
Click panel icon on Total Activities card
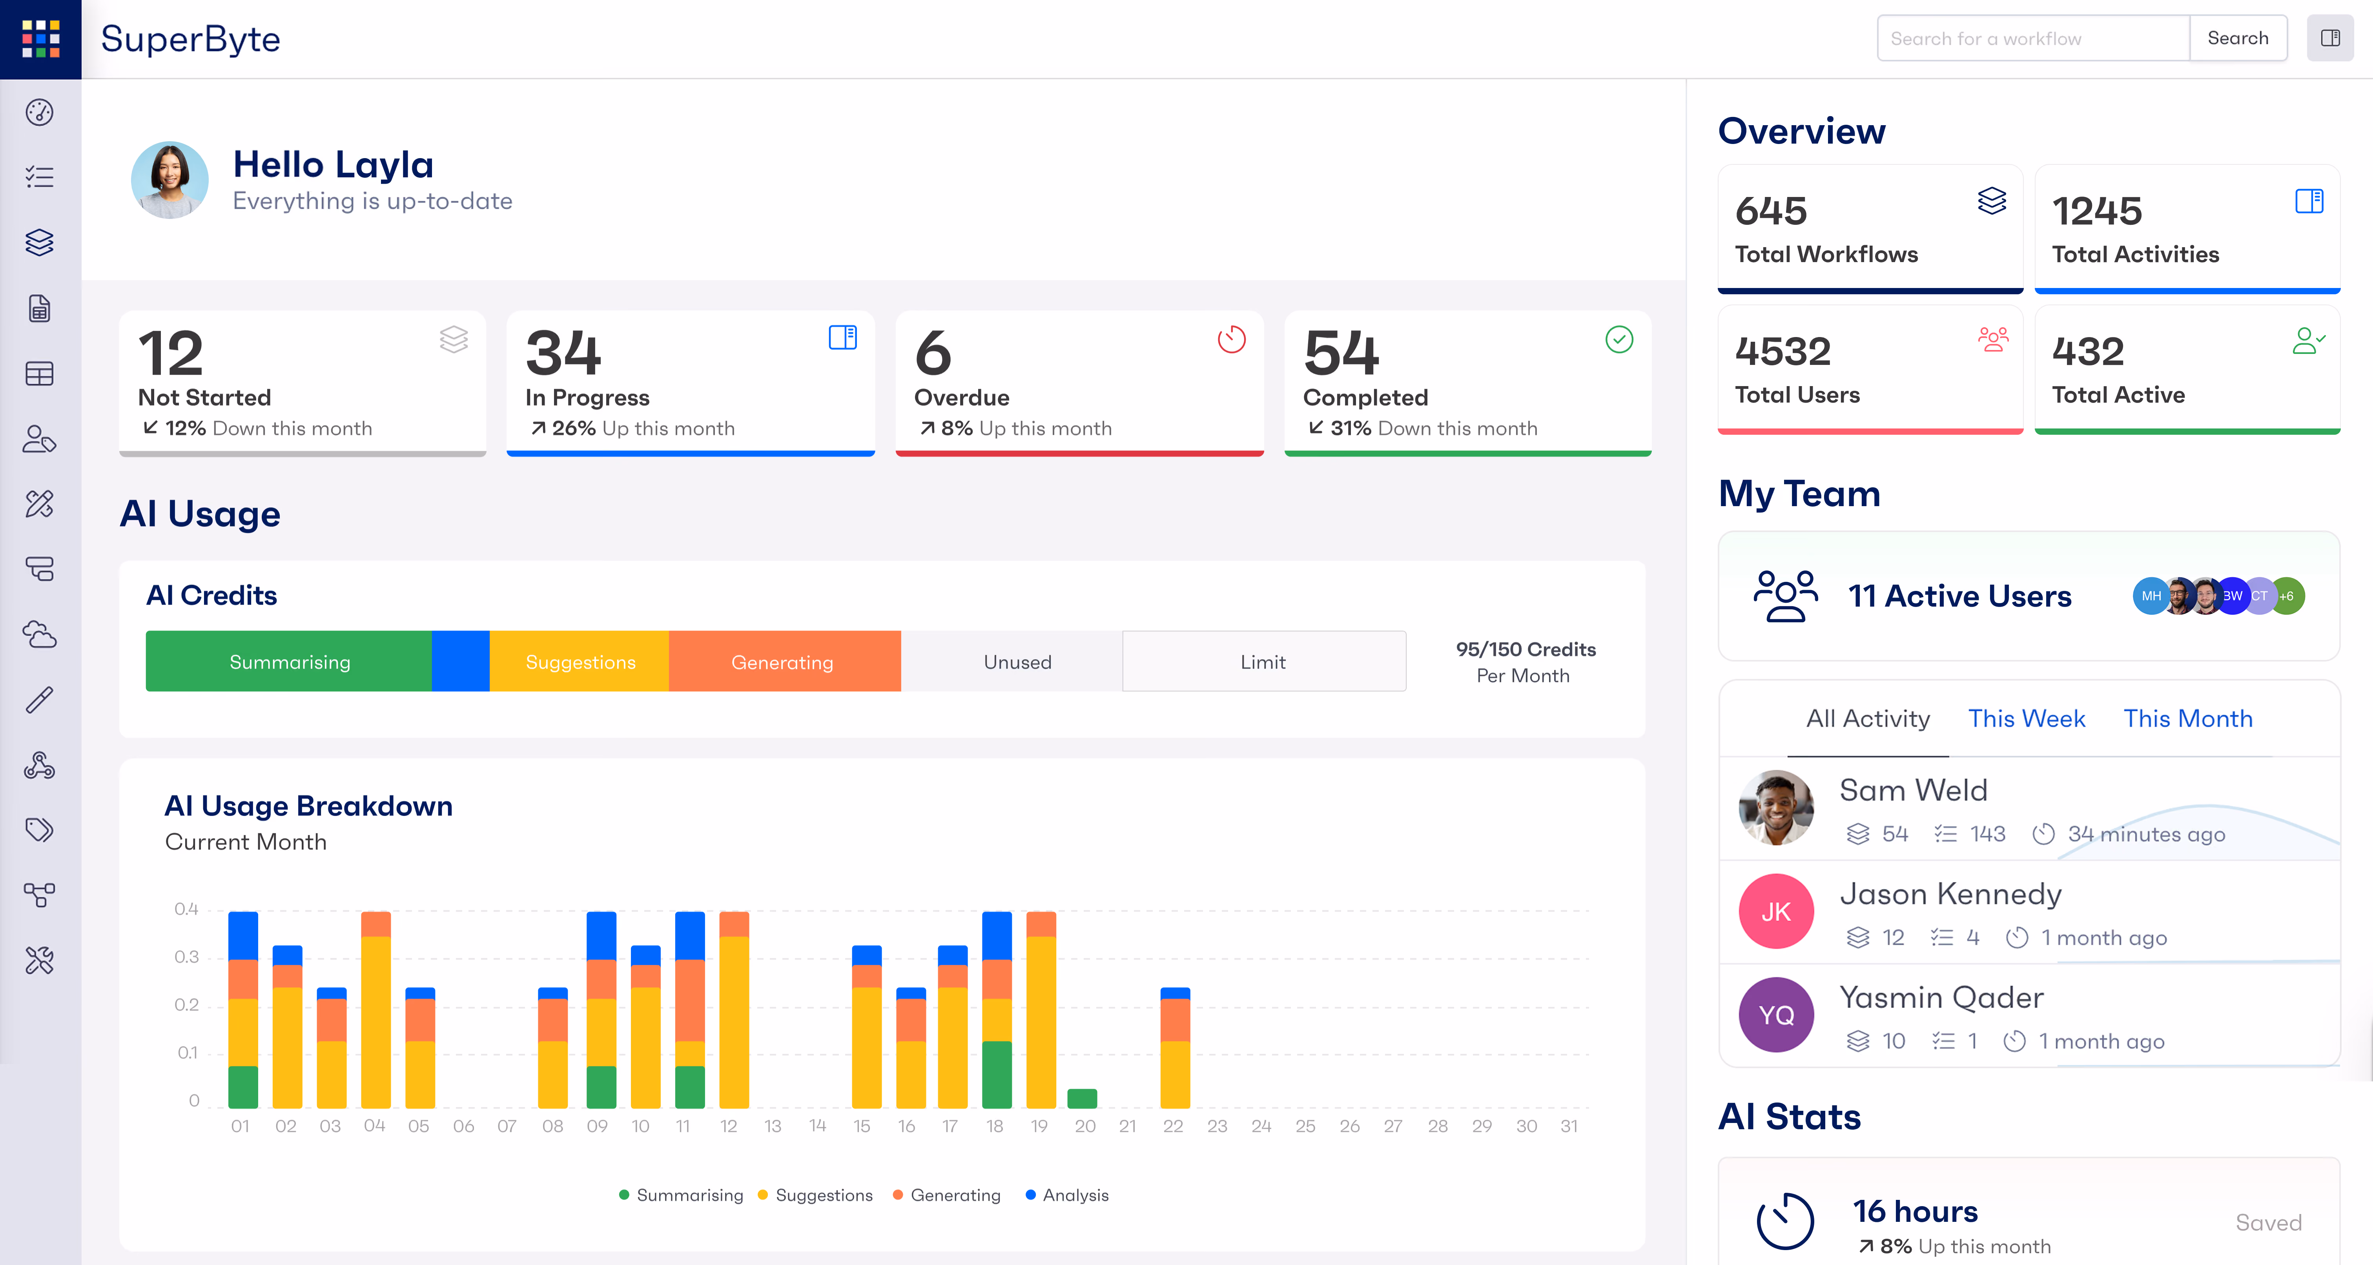2309,201
